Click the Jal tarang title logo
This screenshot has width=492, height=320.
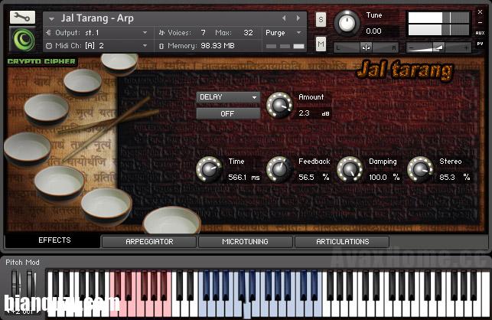[x=405, y=70]
